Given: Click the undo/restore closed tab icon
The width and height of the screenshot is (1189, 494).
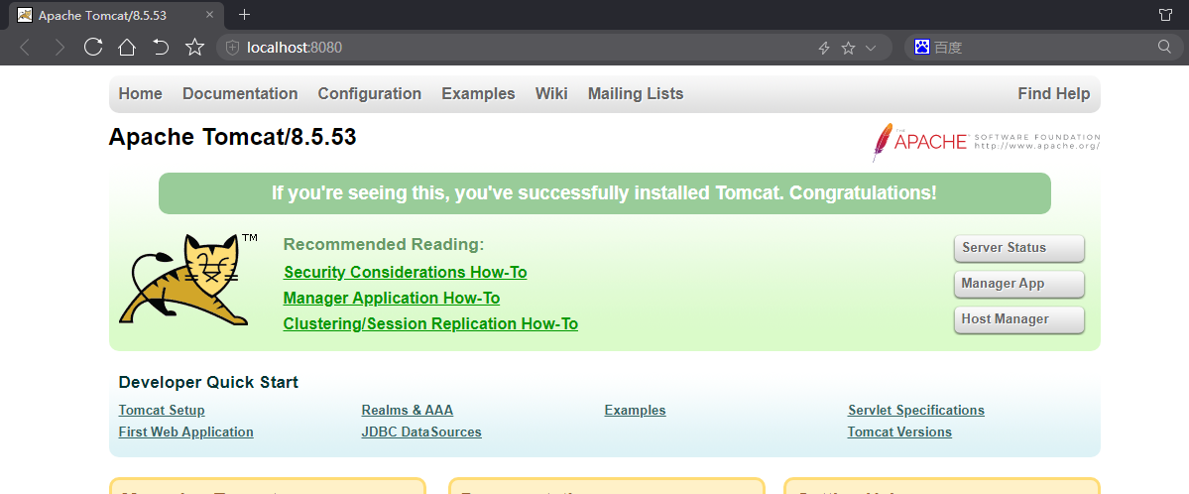Looking at the screenshot, I should [x=161, y=48].
